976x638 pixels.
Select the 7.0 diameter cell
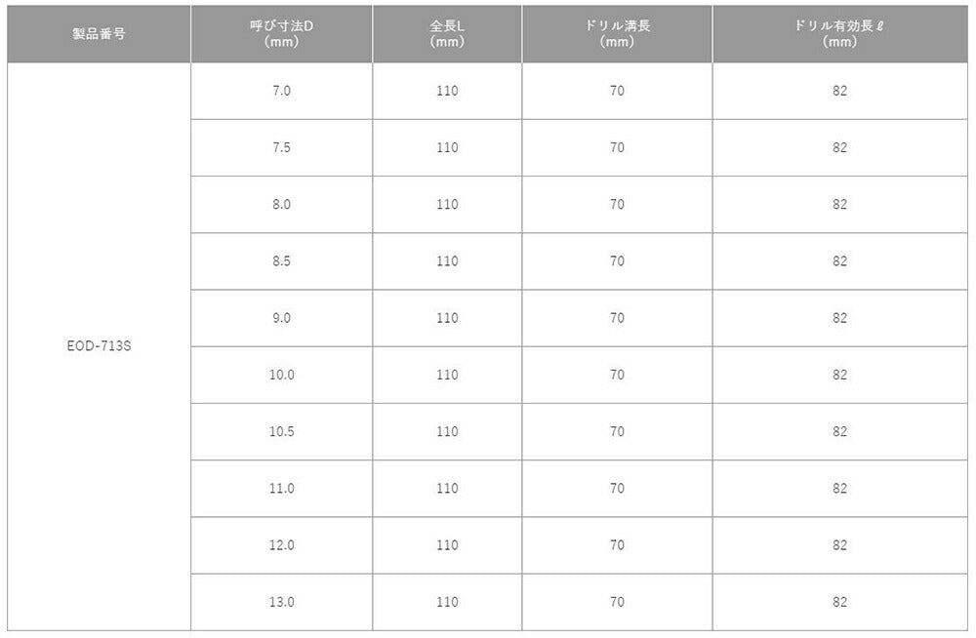281,91
